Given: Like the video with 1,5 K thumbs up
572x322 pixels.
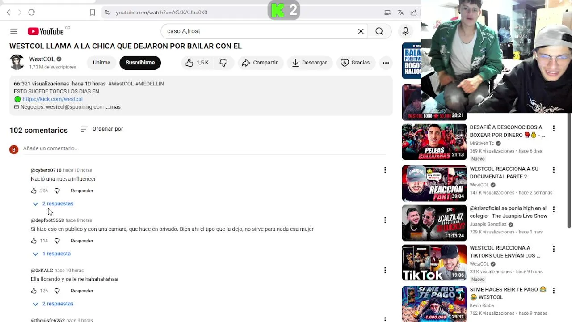Looking at the screenshot, I should pyautogui.click(x=197, y=63).
